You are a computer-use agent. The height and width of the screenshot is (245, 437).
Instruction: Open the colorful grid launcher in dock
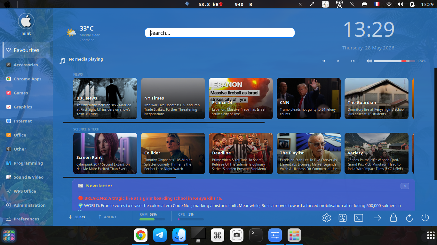click(294, 235)
